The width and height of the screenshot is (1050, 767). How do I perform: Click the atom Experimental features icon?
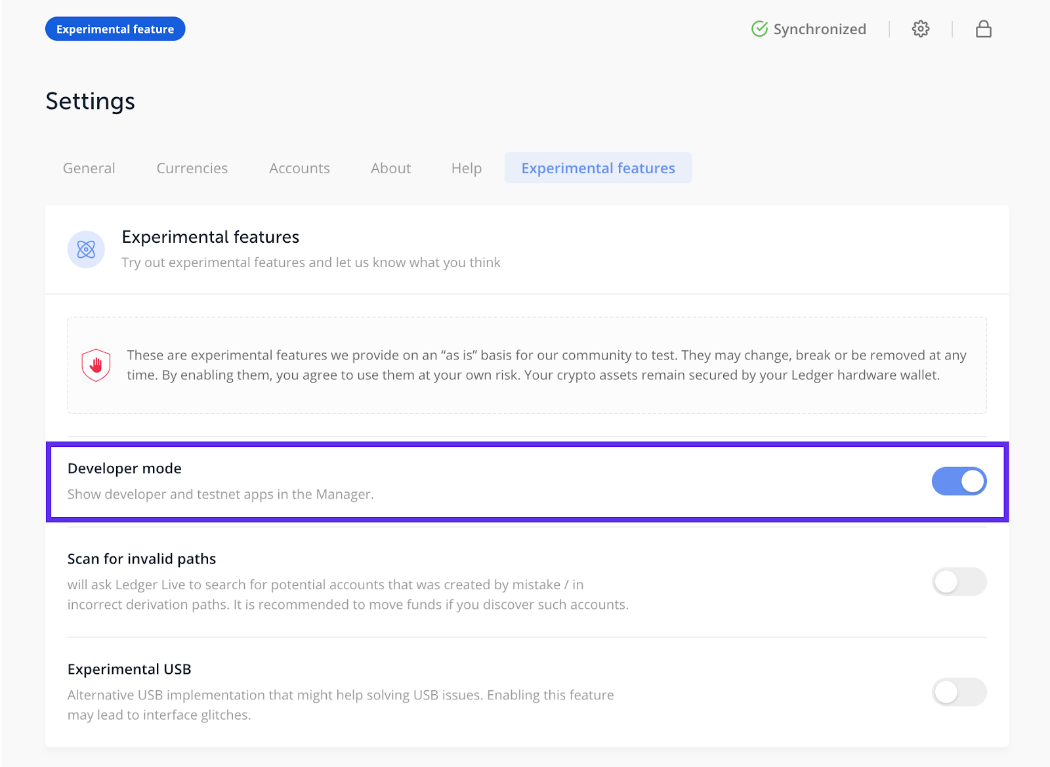(86, 249)
